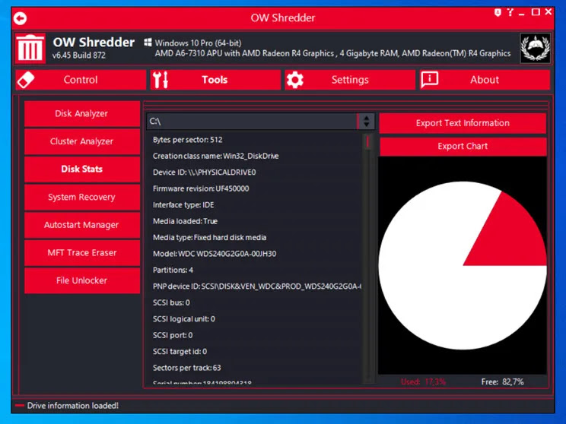The width and height of the screenshot is (566, 424).
Task: Click the red status indicator in status bar
Action: 20,406
